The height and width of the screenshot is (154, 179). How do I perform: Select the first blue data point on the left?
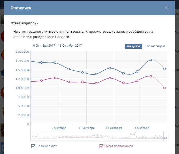point(41,63)
